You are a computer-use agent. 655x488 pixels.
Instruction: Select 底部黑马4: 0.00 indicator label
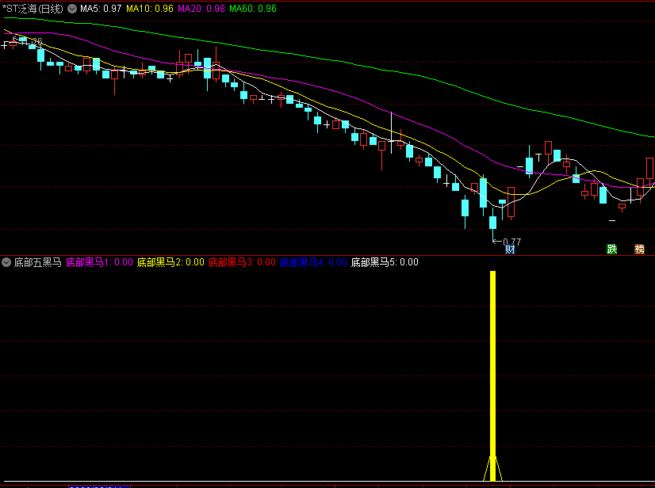pos(313,262)
